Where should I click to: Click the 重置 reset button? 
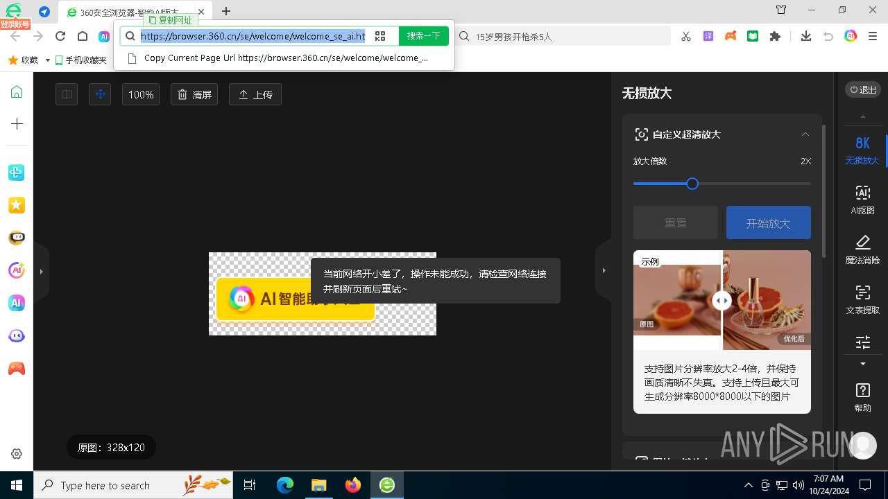pos(676,222)
